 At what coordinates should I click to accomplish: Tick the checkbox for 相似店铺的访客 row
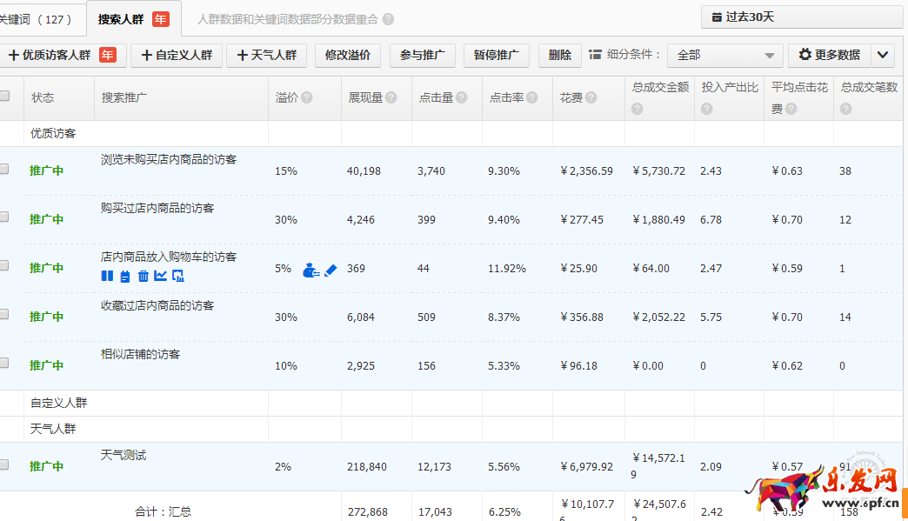click(3, 364)
